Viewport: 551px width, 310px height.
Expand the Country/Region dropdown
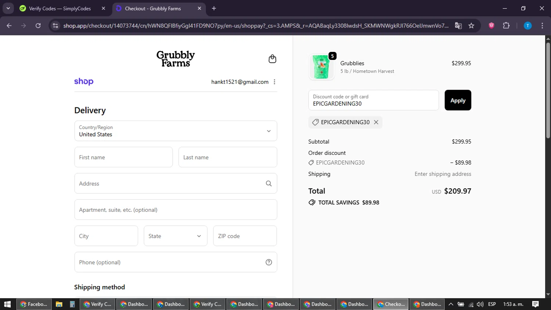(176, 131)
